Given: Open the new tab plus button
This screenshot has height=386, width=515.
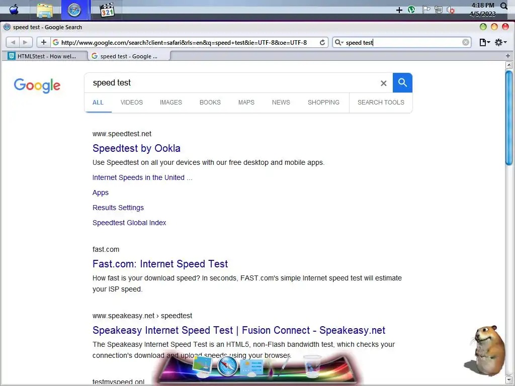Looking at the screenshot, I should pos(508,56).
